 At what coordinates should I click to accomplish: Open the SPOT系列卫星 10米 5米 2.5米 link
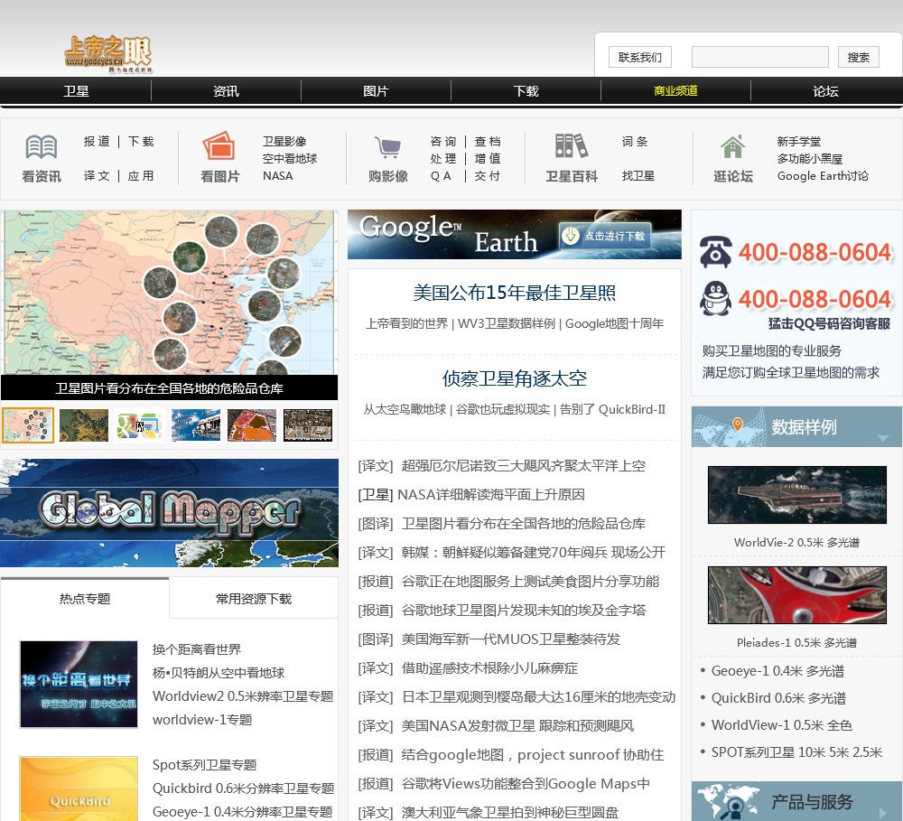click(x=796, y=752)
